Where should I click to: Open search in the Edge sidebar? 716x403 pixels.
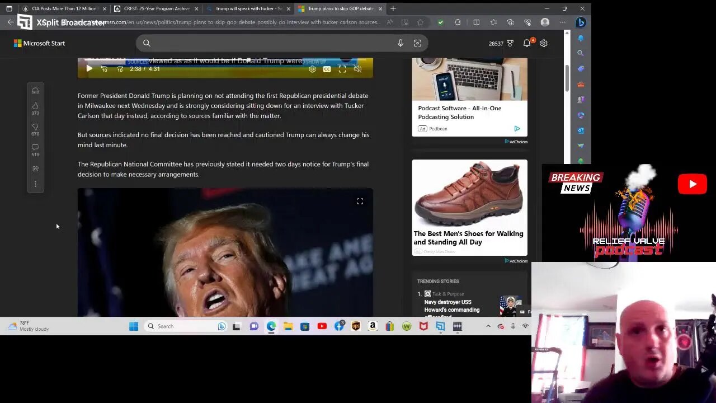tap(581, 53)
